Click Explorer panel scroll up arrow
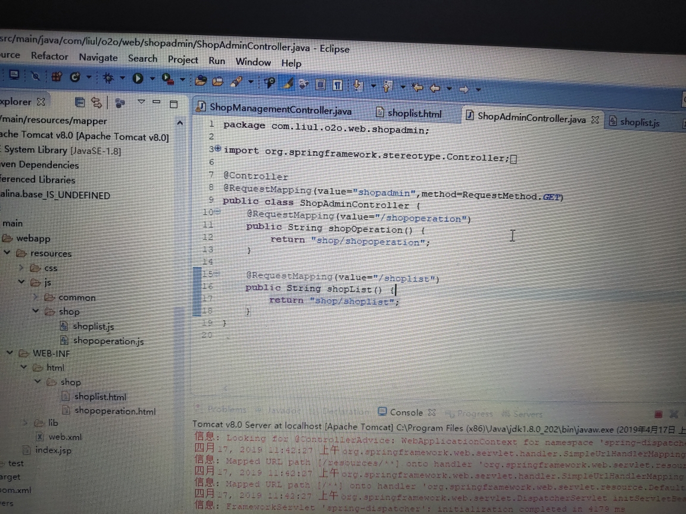This screenshot has height=514, width=686. click(180, 124)
